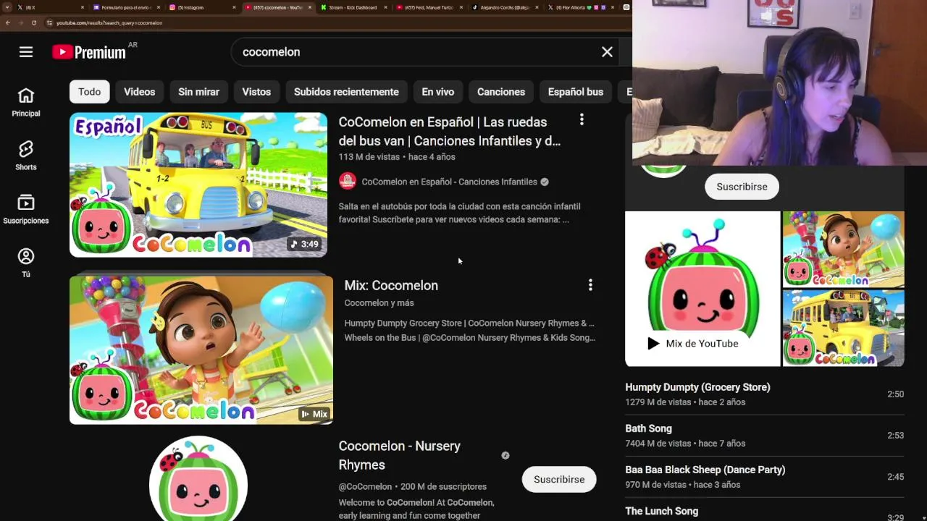Screen dimensions: 927x521
Task: Open the yellow bus video thumbnail
Action: point(198,185)
